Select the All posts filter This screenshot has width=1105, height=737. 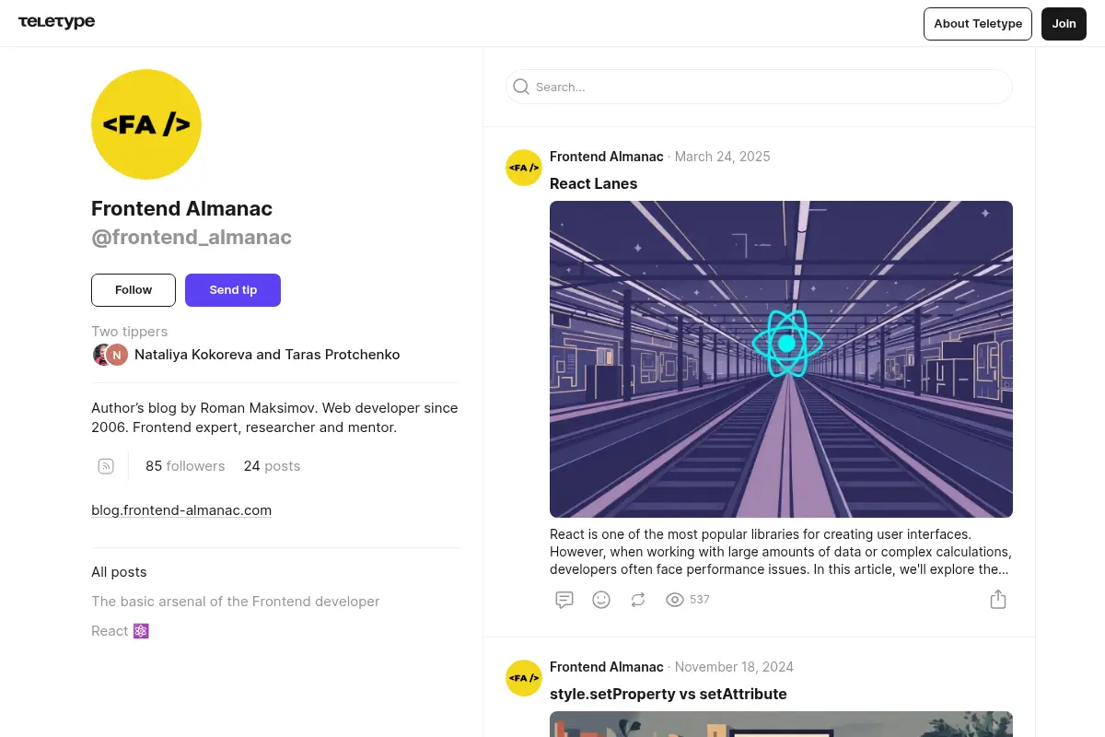tap(119, 572)
